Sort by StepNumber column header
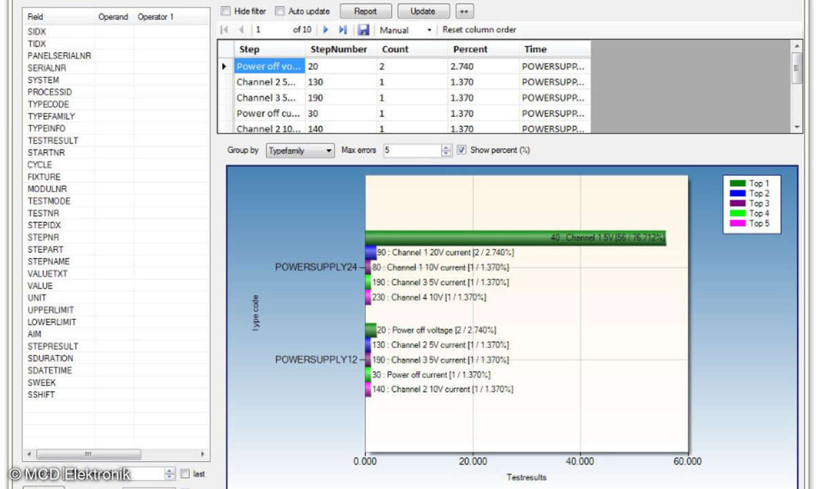Image resolution: width=816 pixels, height=489 pixels. click(x=341, y=50)
